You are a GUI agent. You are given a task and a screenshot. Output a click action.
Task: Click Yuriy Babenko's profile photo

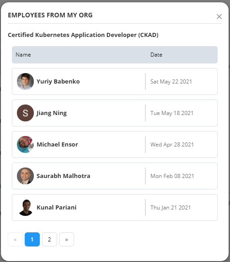25,81
